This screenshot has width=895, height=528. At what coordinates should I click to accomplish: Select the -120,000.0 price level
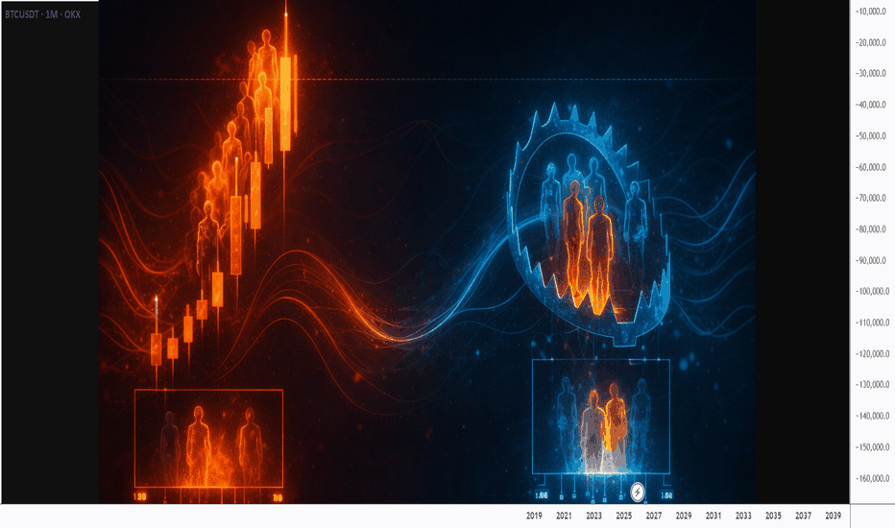point(871,354)
